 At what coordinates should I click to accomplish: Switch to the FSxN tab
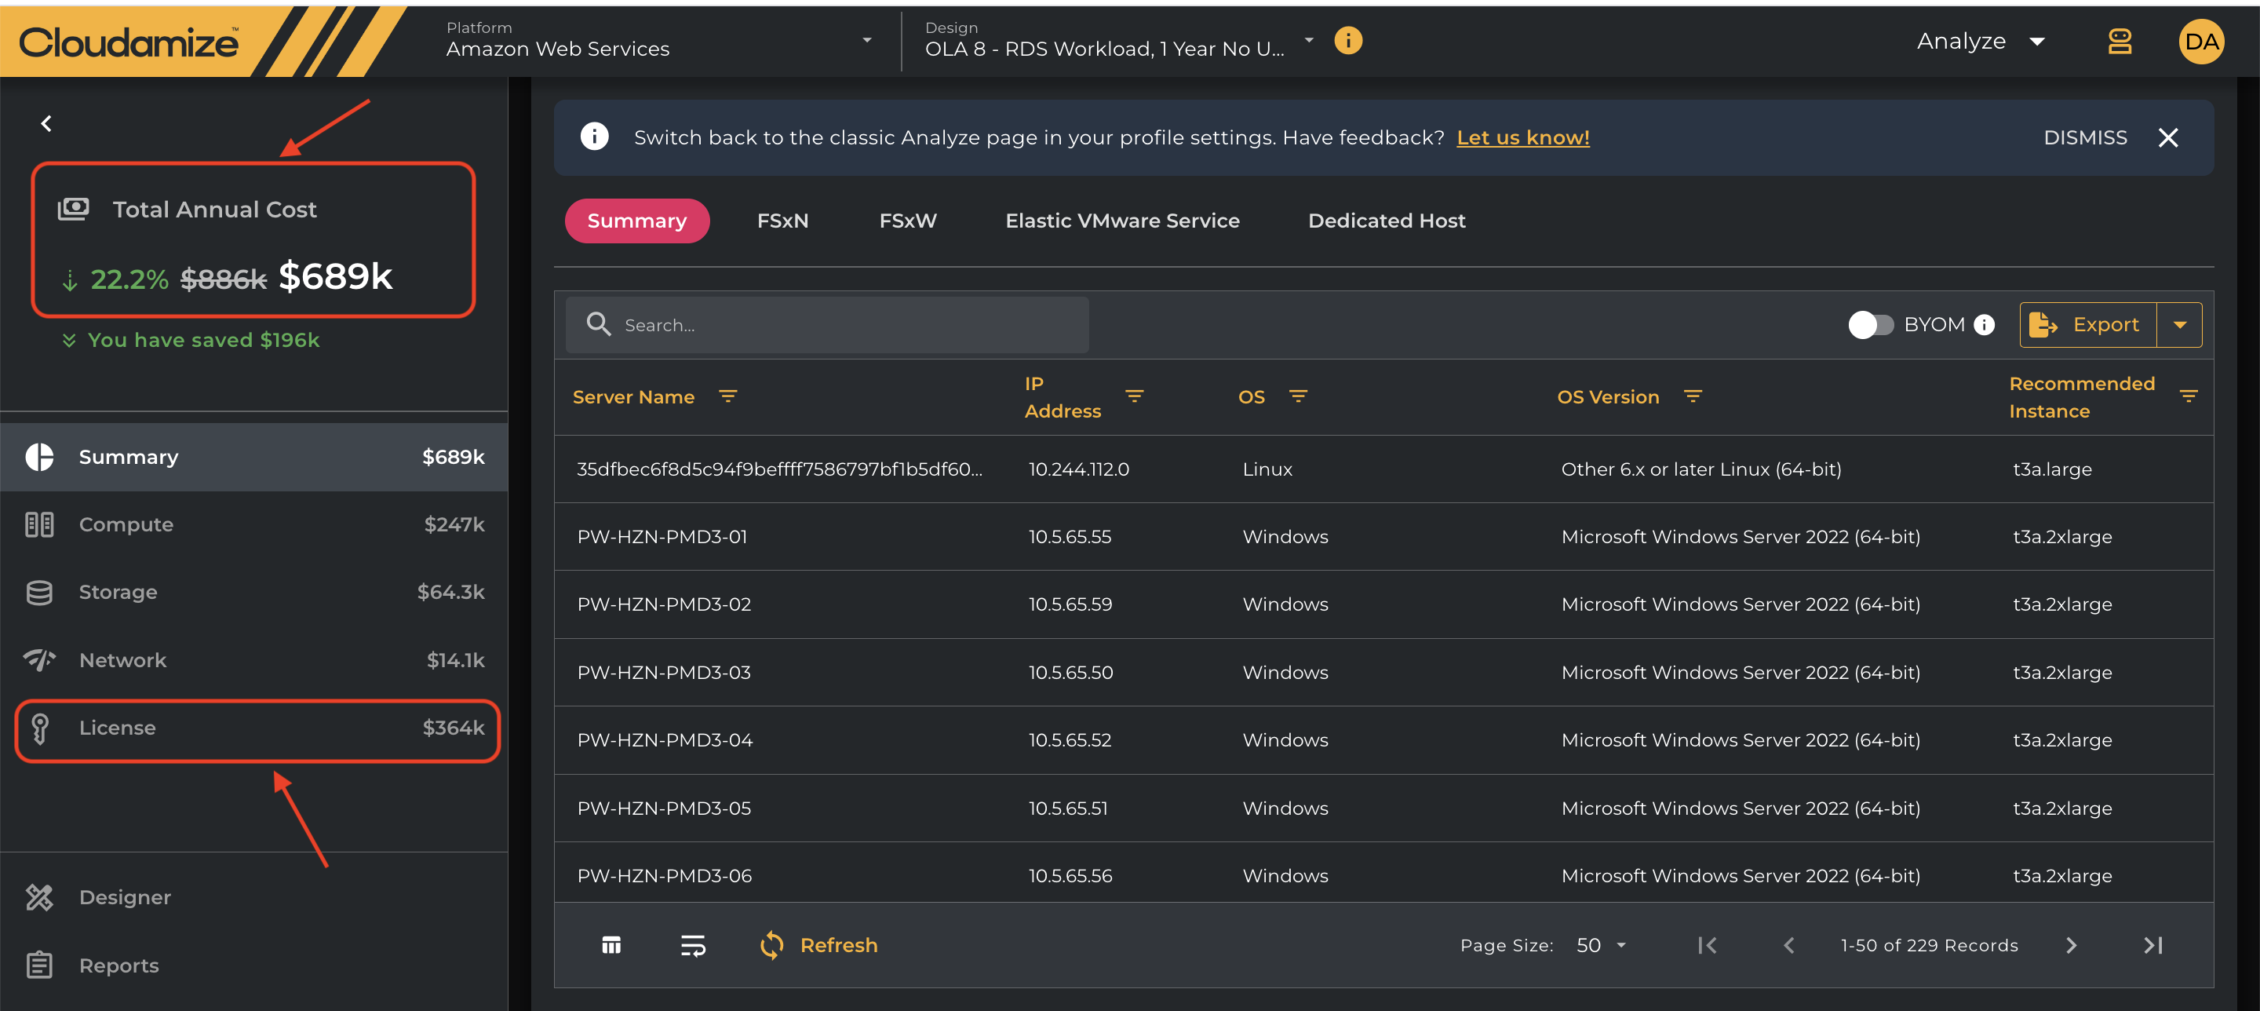pos(782,221)
